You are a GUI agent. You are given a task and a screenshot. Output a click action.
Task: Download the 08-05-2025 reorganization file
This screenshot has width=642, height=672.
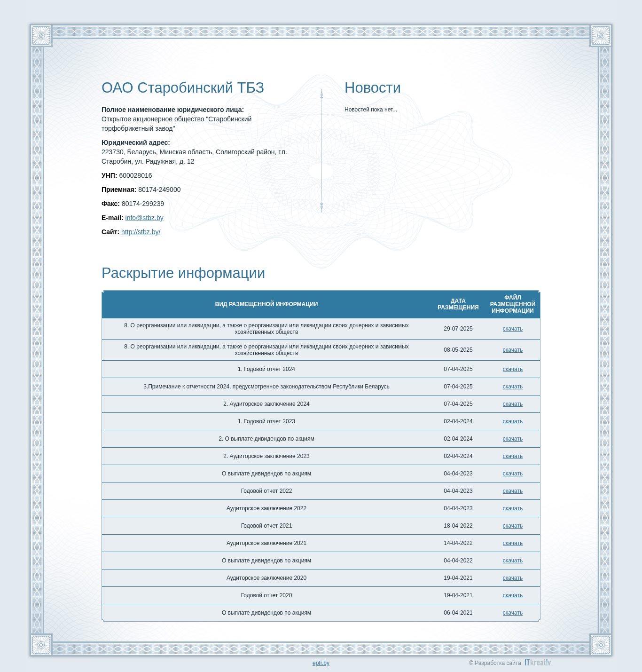pos(512,350)
